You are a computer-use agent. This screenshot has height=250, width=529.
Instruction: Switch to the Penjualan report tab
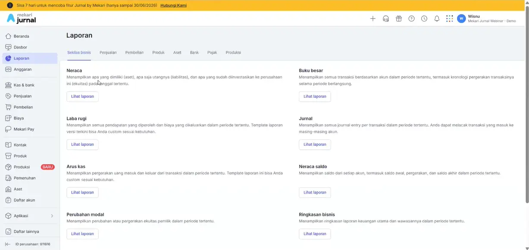tap(108, 53)
